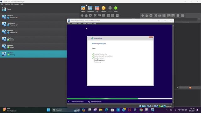Go to home folder in right file pane
Screen dimensions: 201x113
click(x=147, y=16)
